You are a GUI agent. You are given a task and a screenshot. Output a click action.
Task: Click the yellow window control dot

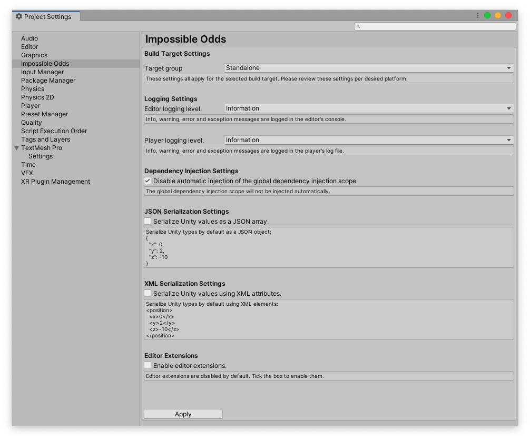tap(497, 16)
